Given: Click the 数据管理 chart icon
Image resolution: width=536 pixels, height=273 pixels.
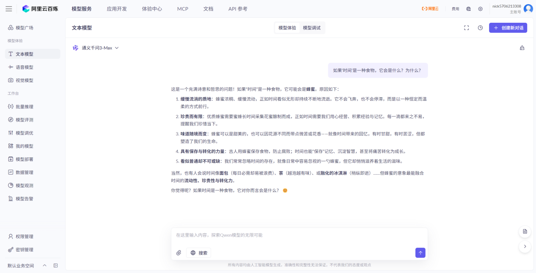Looking at the screenshot, I should 11,172.
